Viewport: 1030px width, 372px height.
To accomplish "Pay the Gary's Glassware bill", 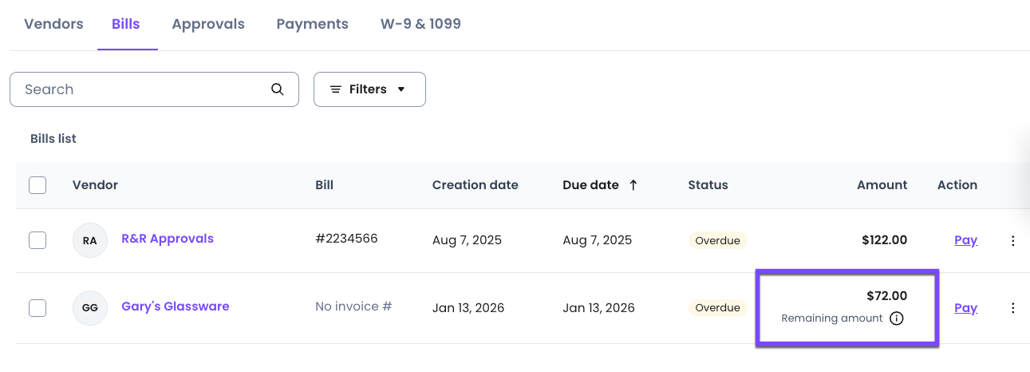I will 965,308.
